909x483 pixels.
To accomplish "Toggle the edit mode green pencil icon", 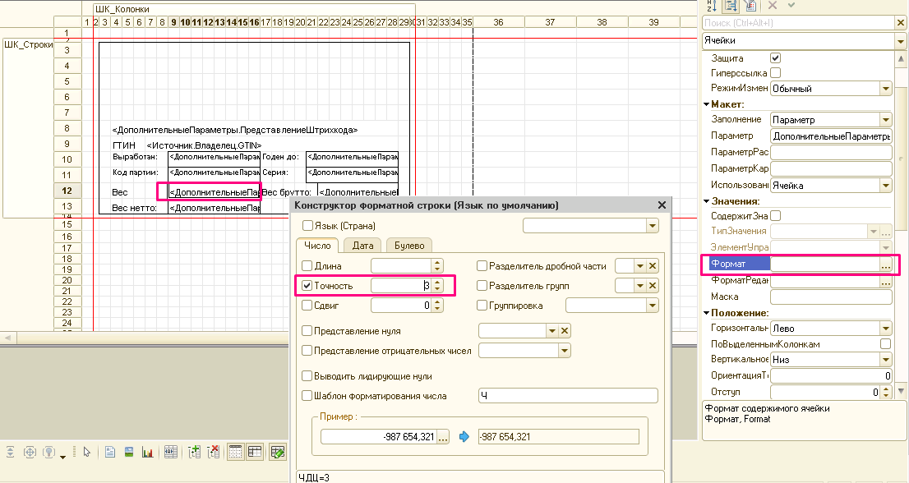I will click(x=278, y=453).
